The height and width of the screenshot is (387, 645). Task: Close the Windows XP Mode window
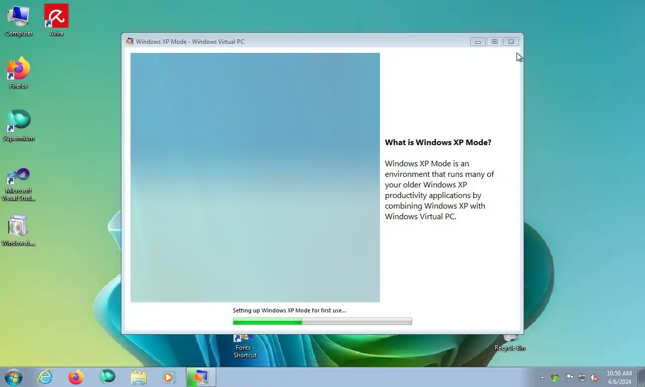(511, 42)
